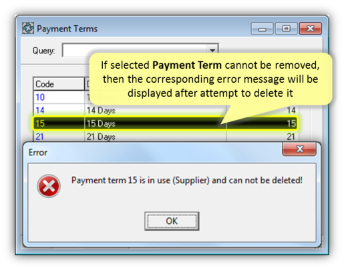Maximize the Payment Terms window
The width and height of the screenshot is (344, 270).
(x=286, y=29)
